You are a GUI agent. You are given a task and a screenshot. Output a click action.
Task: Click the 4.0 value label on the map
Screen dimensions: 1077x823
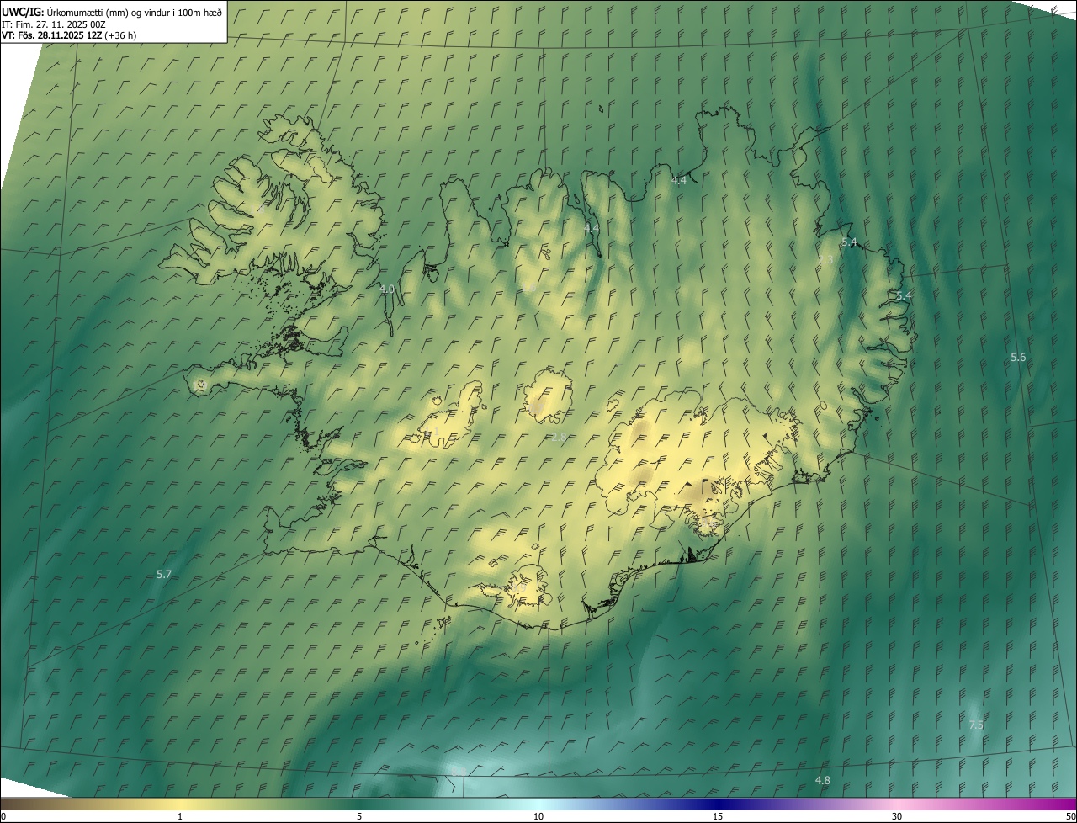click(x=387, y=289)
